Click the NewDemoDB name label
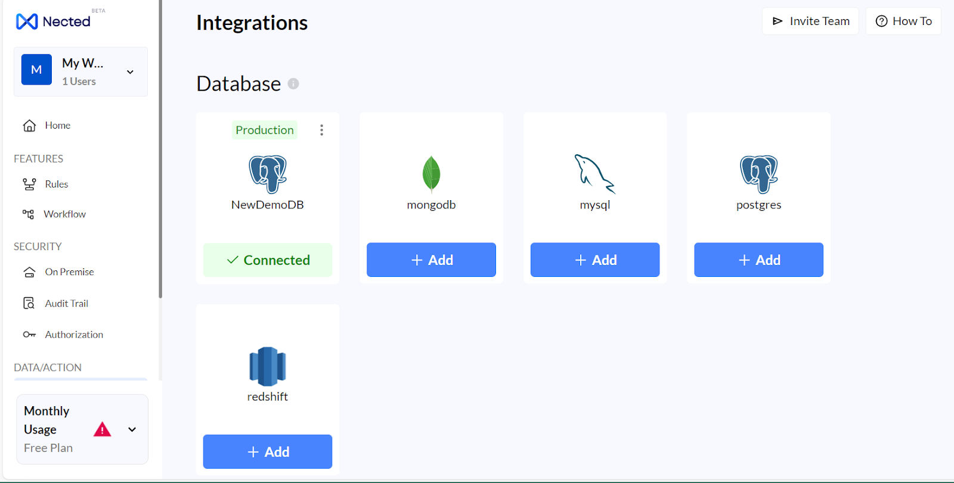The width and height of the screenshot is (954, 483). 268,205
